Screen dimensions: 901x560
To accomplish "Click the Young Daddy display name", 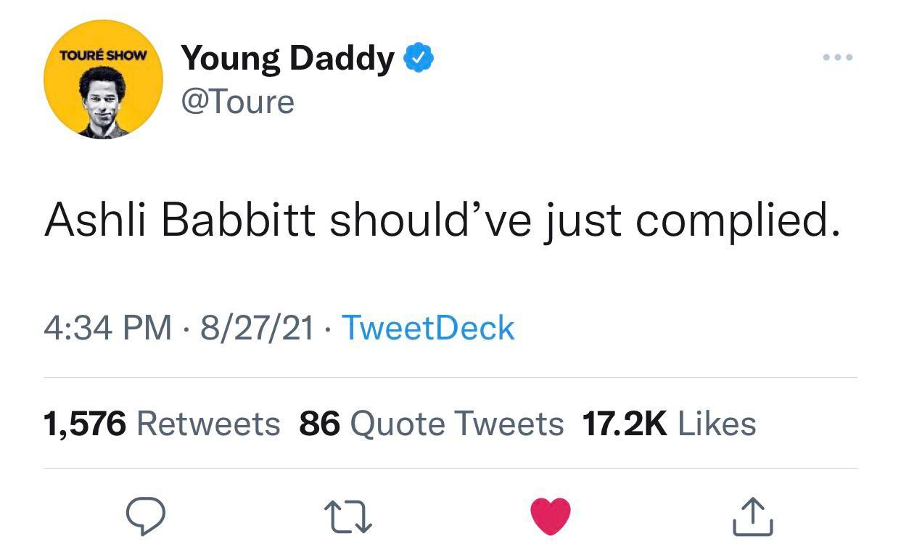I will click(x=287, y=58).
